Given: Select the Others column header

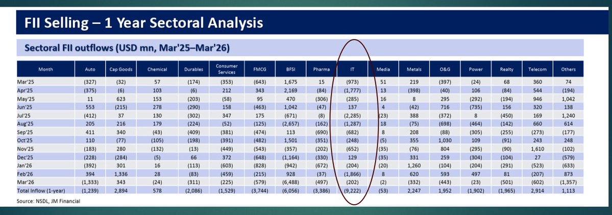Looking at the screenshot, I should coord(568,69).
